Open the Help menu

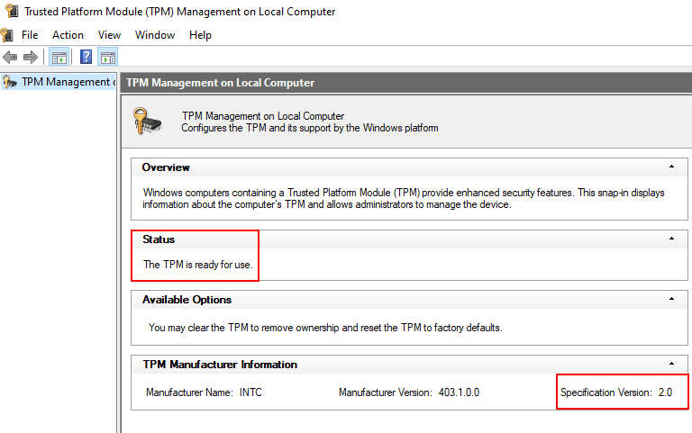(200, 35)
